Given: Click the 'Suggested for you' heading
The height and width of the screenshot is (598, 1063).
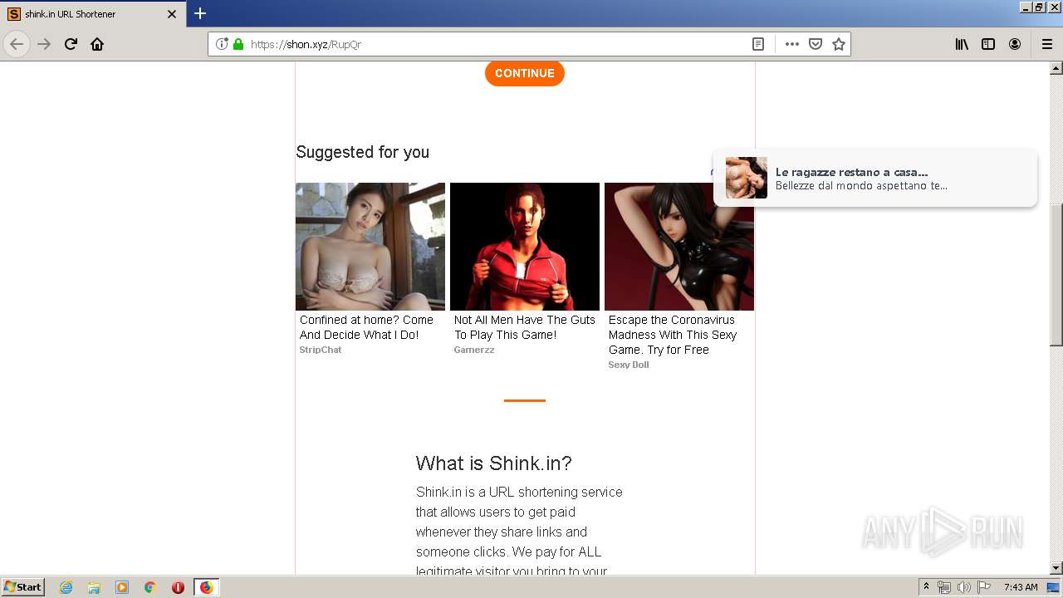Looking at the screenshot, I should (363, 152).
